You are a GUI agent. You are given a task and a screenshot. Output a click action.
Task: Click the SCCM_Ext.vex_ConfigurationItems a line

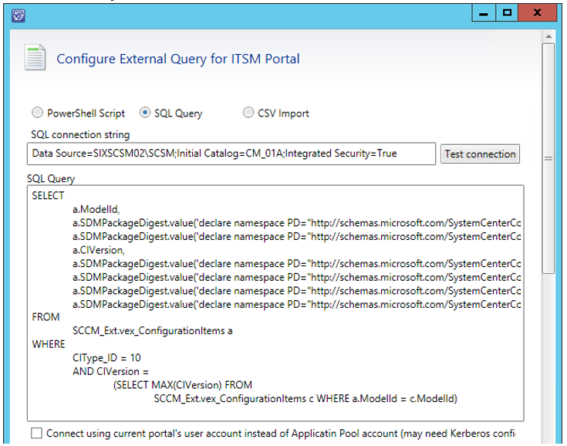pyautogui.click(x=152, y=331)
